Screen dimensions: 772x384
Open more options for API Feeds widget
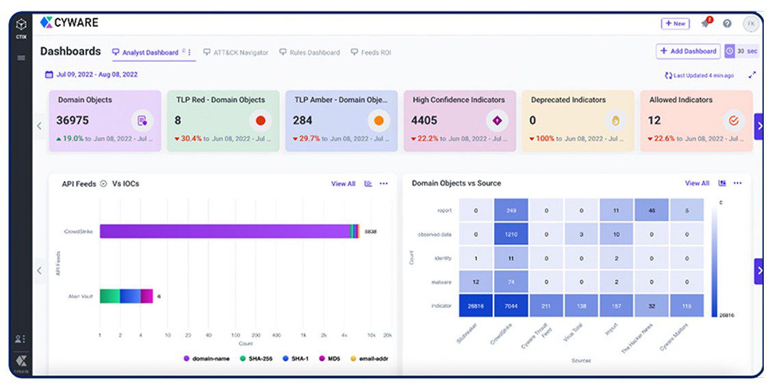[383, 183]
